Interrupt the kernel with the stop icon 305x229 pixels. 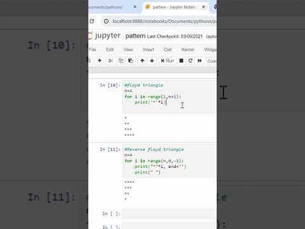181,60
